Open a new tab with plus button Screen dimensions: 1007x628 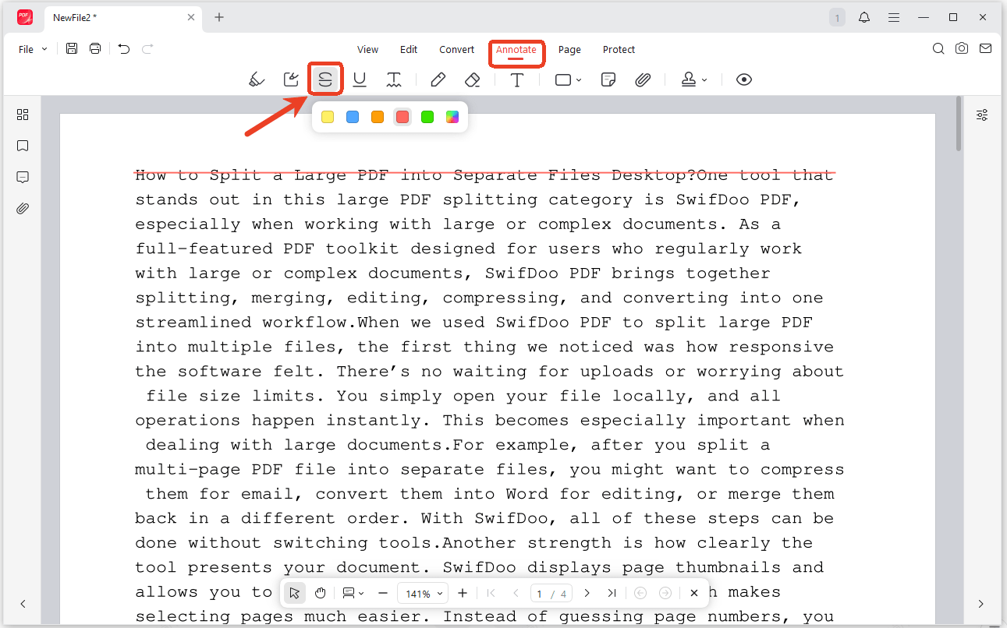click(x=219, y=17)
